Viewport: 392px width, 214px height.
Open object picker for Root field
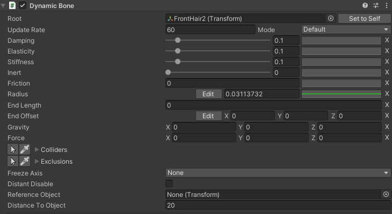(x=330, y=18)
